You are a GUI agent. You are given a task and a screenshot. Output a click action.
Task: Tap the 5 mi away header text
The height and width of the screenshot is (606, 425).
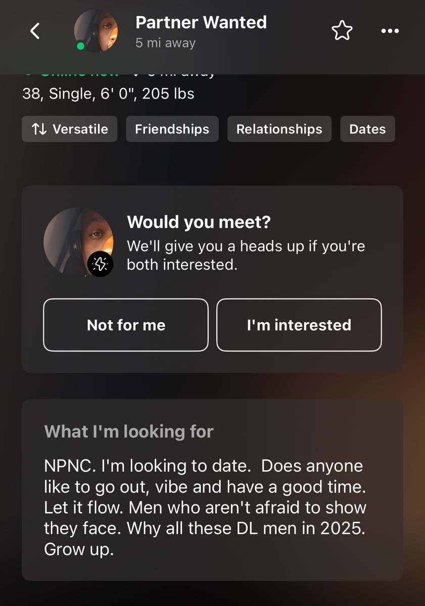pos(165,43)
